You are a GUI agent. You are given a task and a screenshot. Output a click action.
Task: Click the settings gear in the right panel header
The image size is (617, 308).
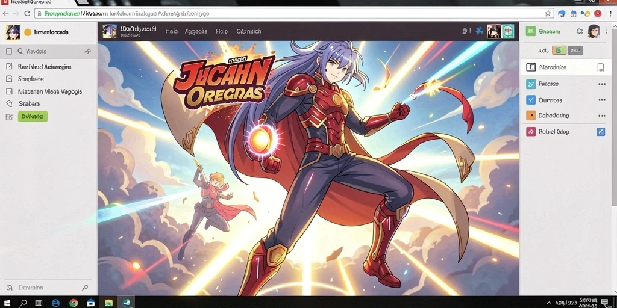579,31
